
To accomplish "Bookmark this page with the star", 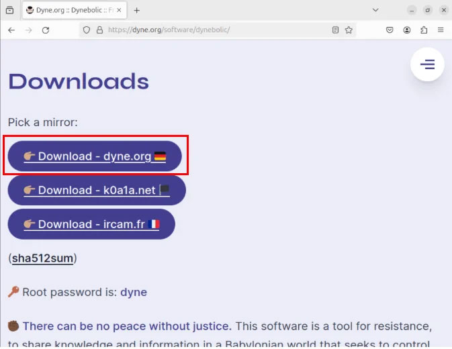I will (349, 30).
